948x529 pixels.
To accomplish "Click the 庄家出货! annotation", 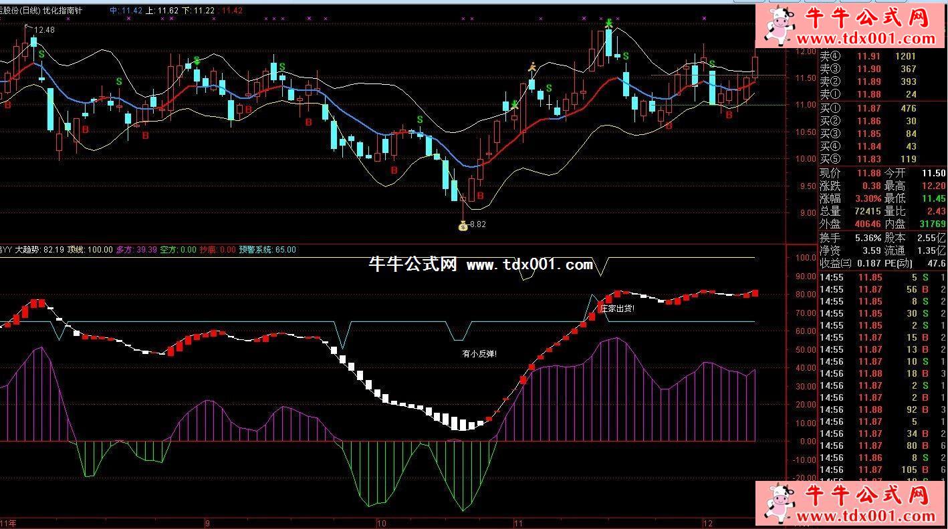I will pyautogui.click(x=618, y=309).
